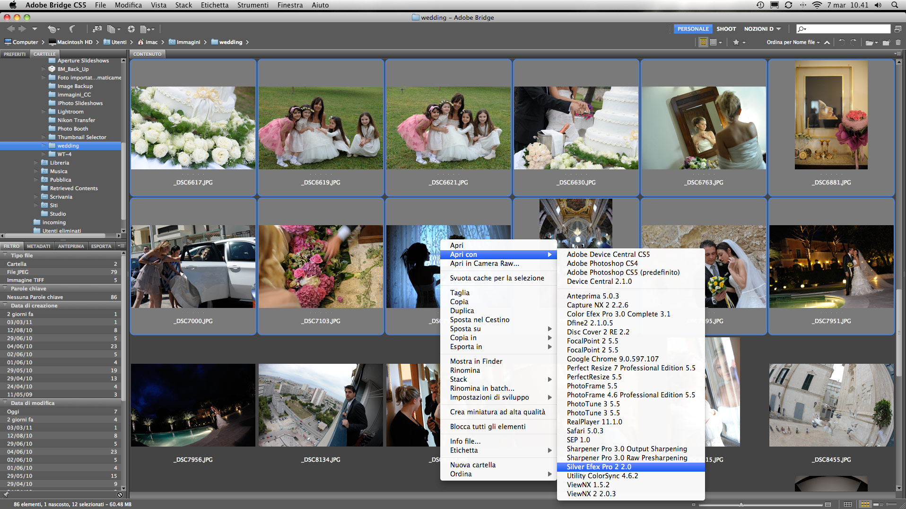The image size is (906, 509).
Task: Collapse Tipo file filter section
Action: 6,255
